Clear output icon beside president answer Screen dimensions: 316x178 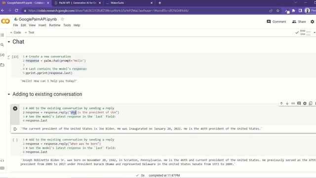click(15, 129)
